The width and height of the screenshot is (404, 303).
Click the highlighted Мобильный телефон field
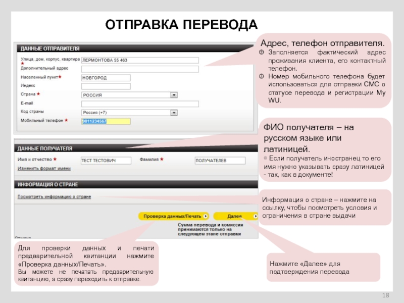coord(106,121)
